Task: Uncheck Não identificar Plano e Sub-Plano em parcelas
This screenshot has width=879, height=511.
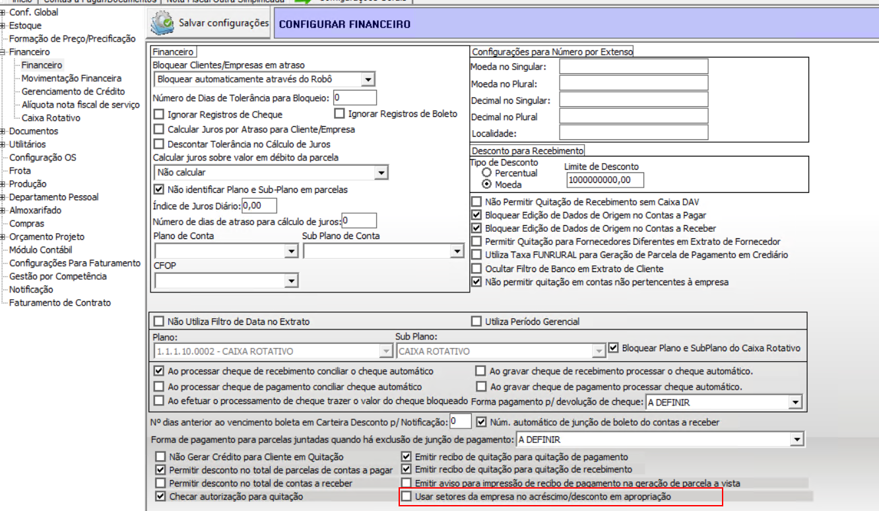Action: pyautogui.click(x=158, y=189)
